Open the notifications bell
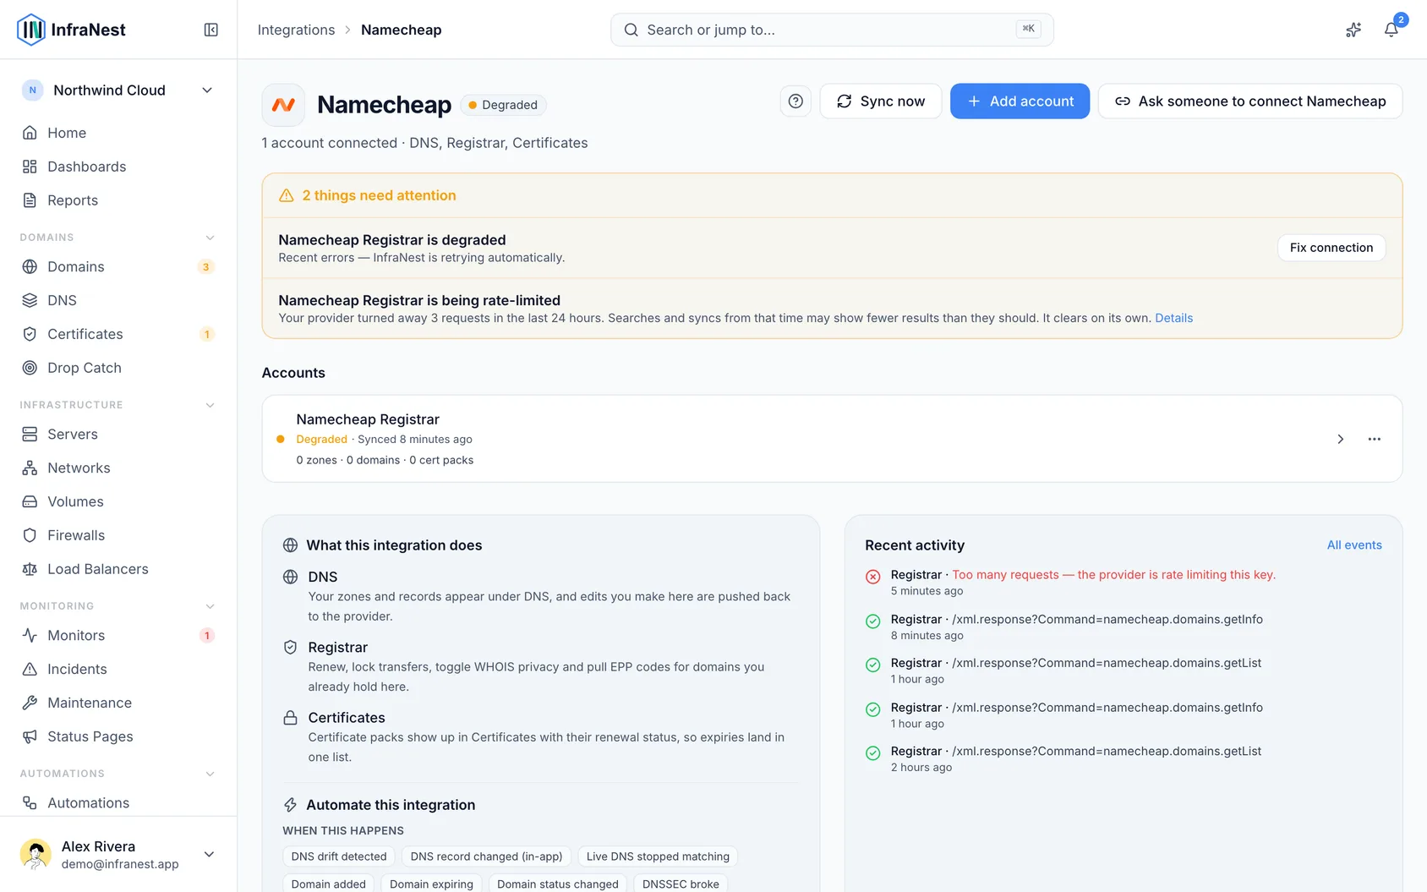This screenshot has height=892, width=1427. coord(1391,30)
